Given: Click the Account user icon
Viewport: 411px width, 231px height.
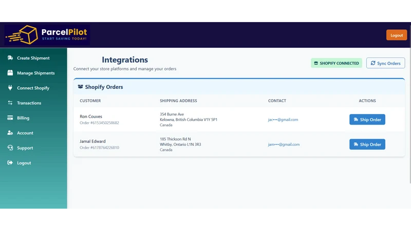Looking at the screenshot, I should pyautogui.click(x=10, y=133).
